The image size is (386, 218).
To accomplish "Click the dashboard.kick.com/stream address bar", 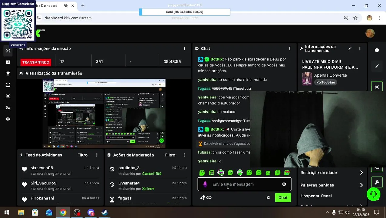I will tap(68, 18).
